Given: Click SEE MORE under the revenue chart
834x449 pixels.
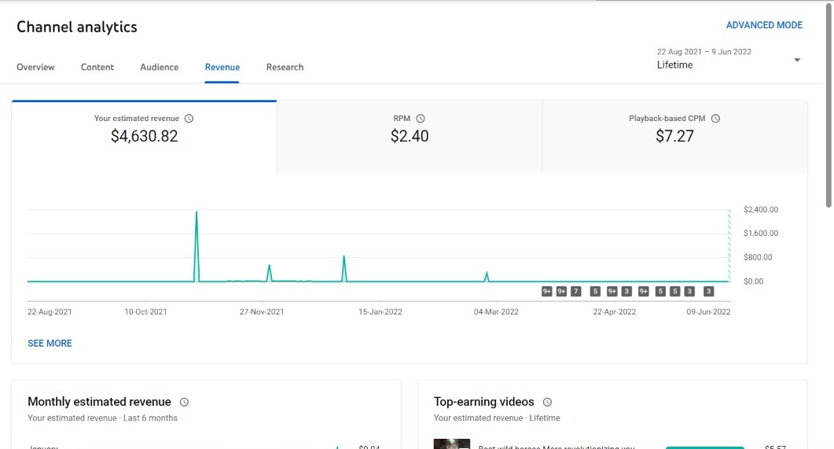Looking at the screenshot, I should coord(50,344).
